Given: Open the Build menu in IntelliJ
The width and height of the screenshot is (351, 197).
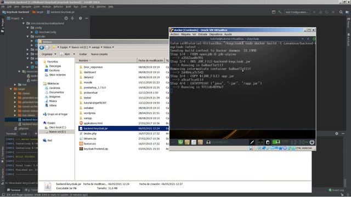Looking at the screenshot, I should pyautogui.click(x=68, y=7).
